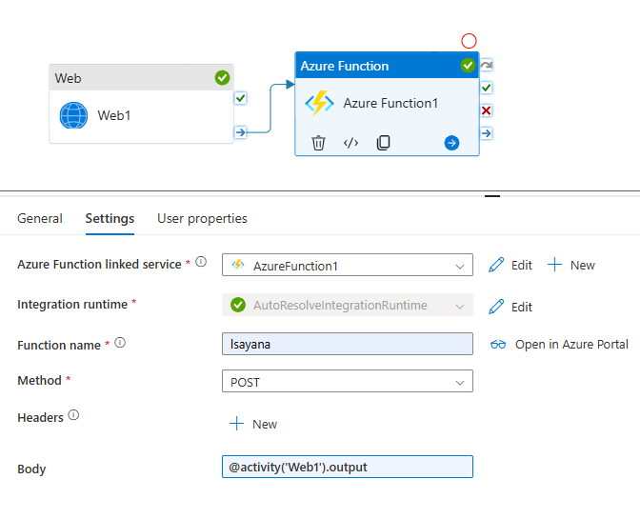Clone the Azure Function1 activity
Viewport: 640px width, 519px height.
pyautogui.click(x=383, y=143)
